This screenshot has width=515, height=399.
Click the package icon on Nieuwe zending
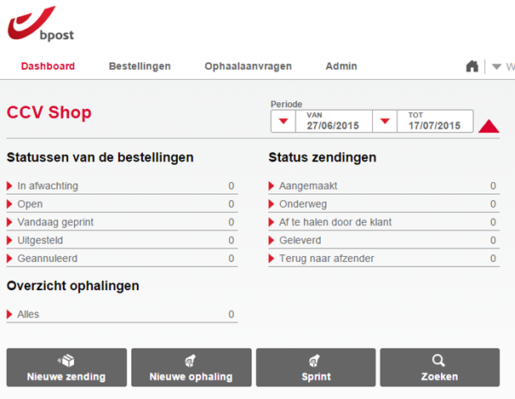click(x=66, y=361)
